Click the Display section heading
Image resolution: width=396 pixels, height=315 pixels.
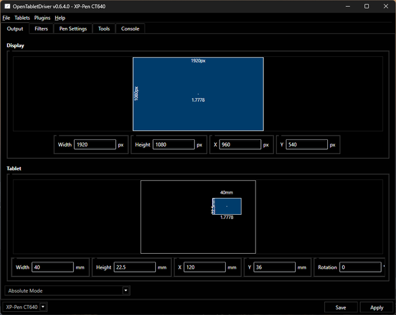click(15, 45)
